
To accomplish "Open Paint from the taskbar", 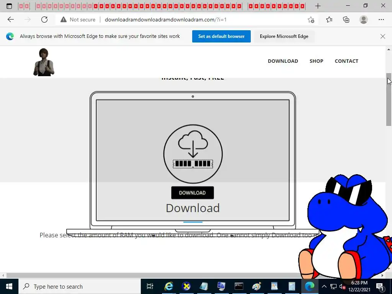I will coord(256,286).
